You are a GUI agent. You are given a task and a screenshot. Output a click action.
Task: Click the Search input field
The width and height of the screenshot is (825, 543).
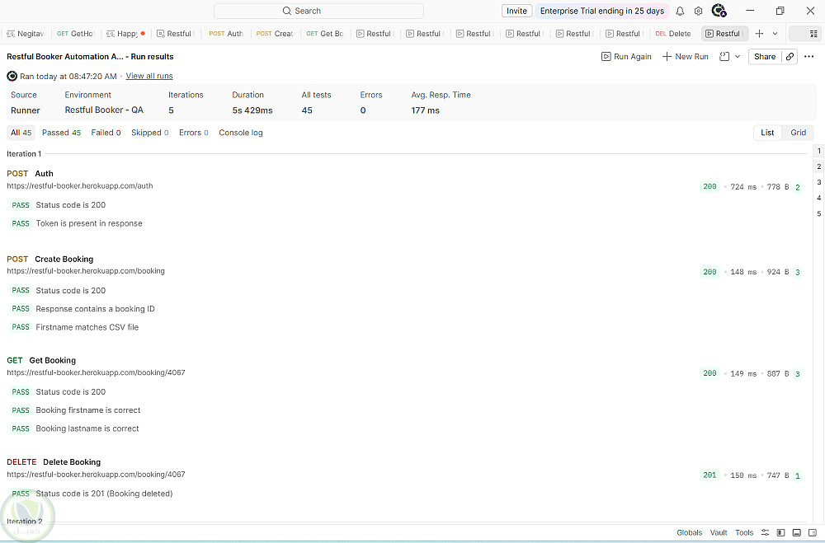[x=318, y=11]
